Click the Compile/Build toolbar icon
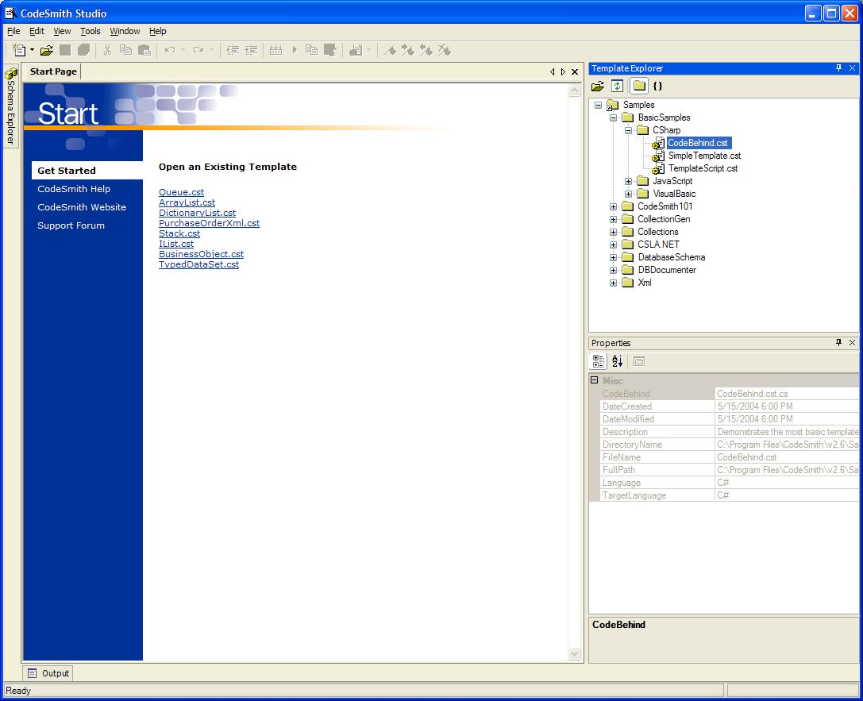Image resolution: width=863 pixels, height=701 pixels. [275, 51]
